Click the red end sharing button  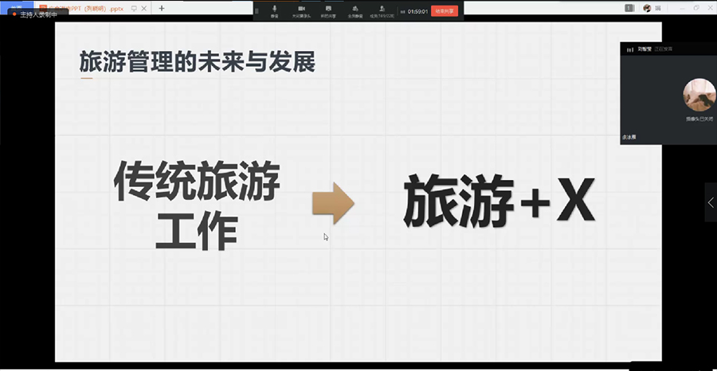click(445, 11)
